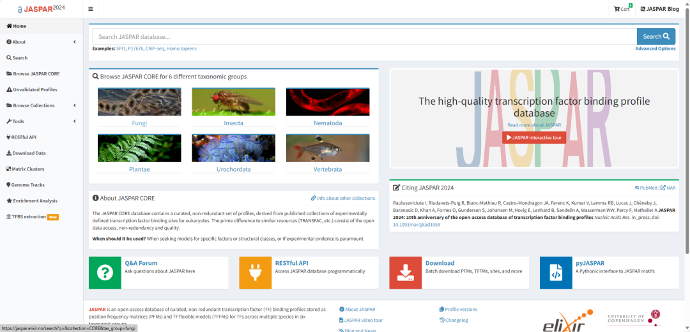Open Search in the sidebar
The height and width of the screenshot is (332, 690).
[x=42, y=57]
